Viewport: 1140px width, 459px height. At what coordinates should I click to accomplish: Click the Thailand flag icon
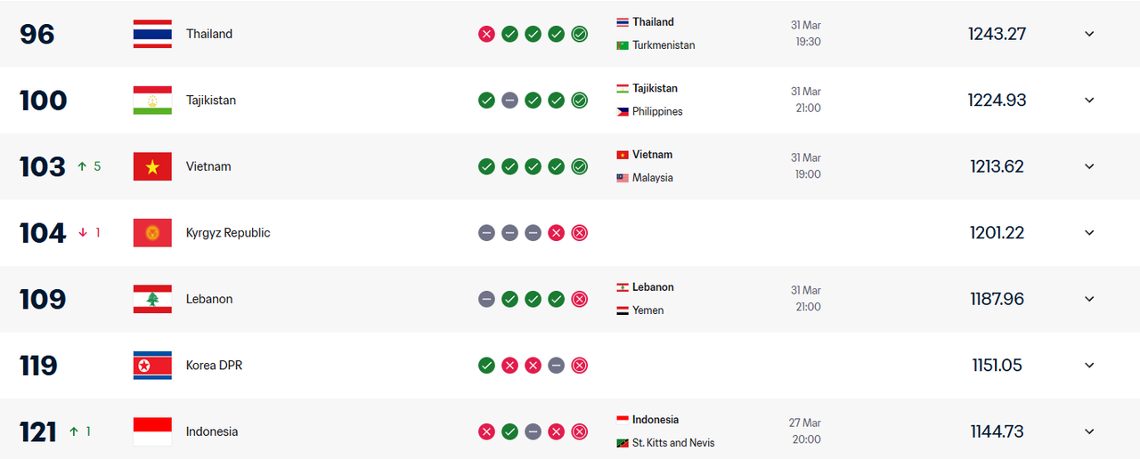pos(152,34)
